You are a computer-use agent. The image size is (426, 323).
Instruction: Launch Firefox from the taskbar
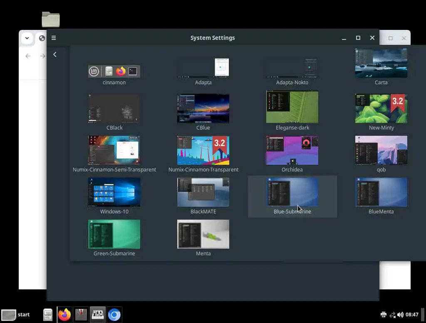pyautogui.click(x=64, y=315)
